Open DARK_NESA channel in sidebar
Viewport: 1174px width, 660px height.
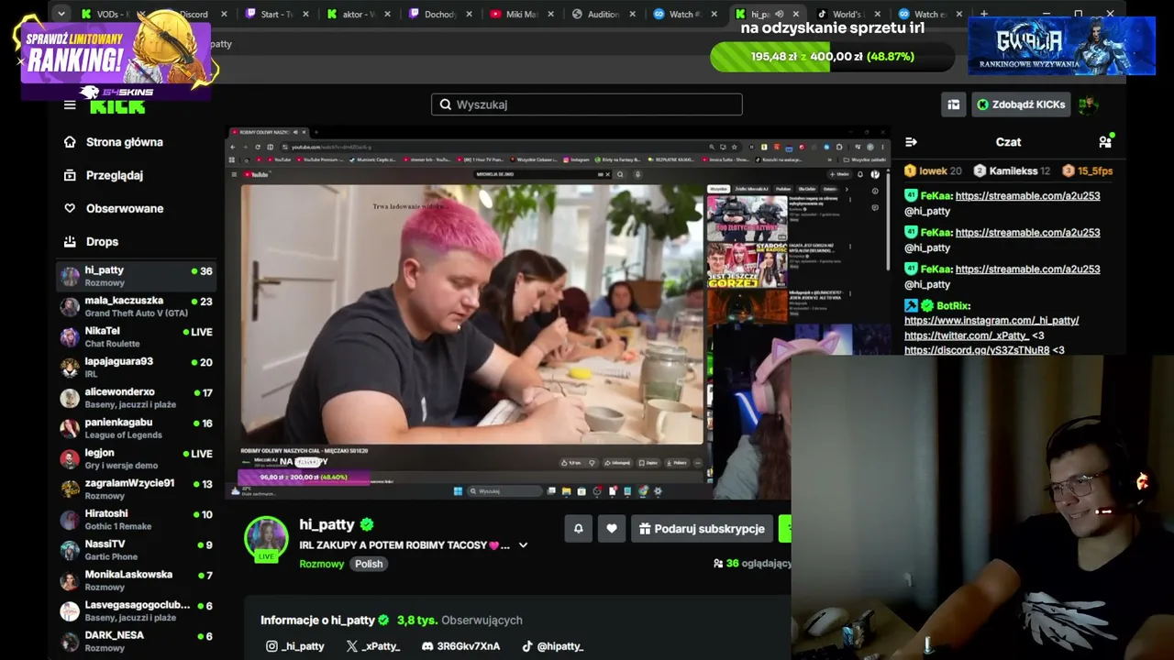point(137,641)
